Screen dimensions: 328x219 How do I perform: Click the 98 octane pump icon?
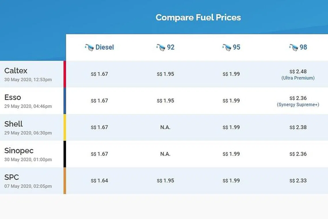point(293,48)
